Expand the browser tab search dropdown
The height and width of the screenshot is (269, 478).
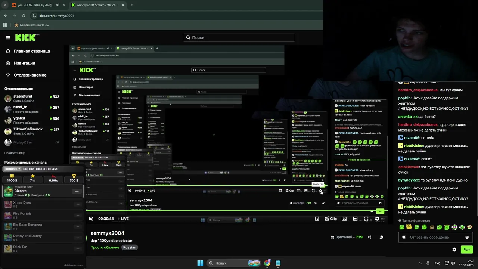(x=5, y=5)
